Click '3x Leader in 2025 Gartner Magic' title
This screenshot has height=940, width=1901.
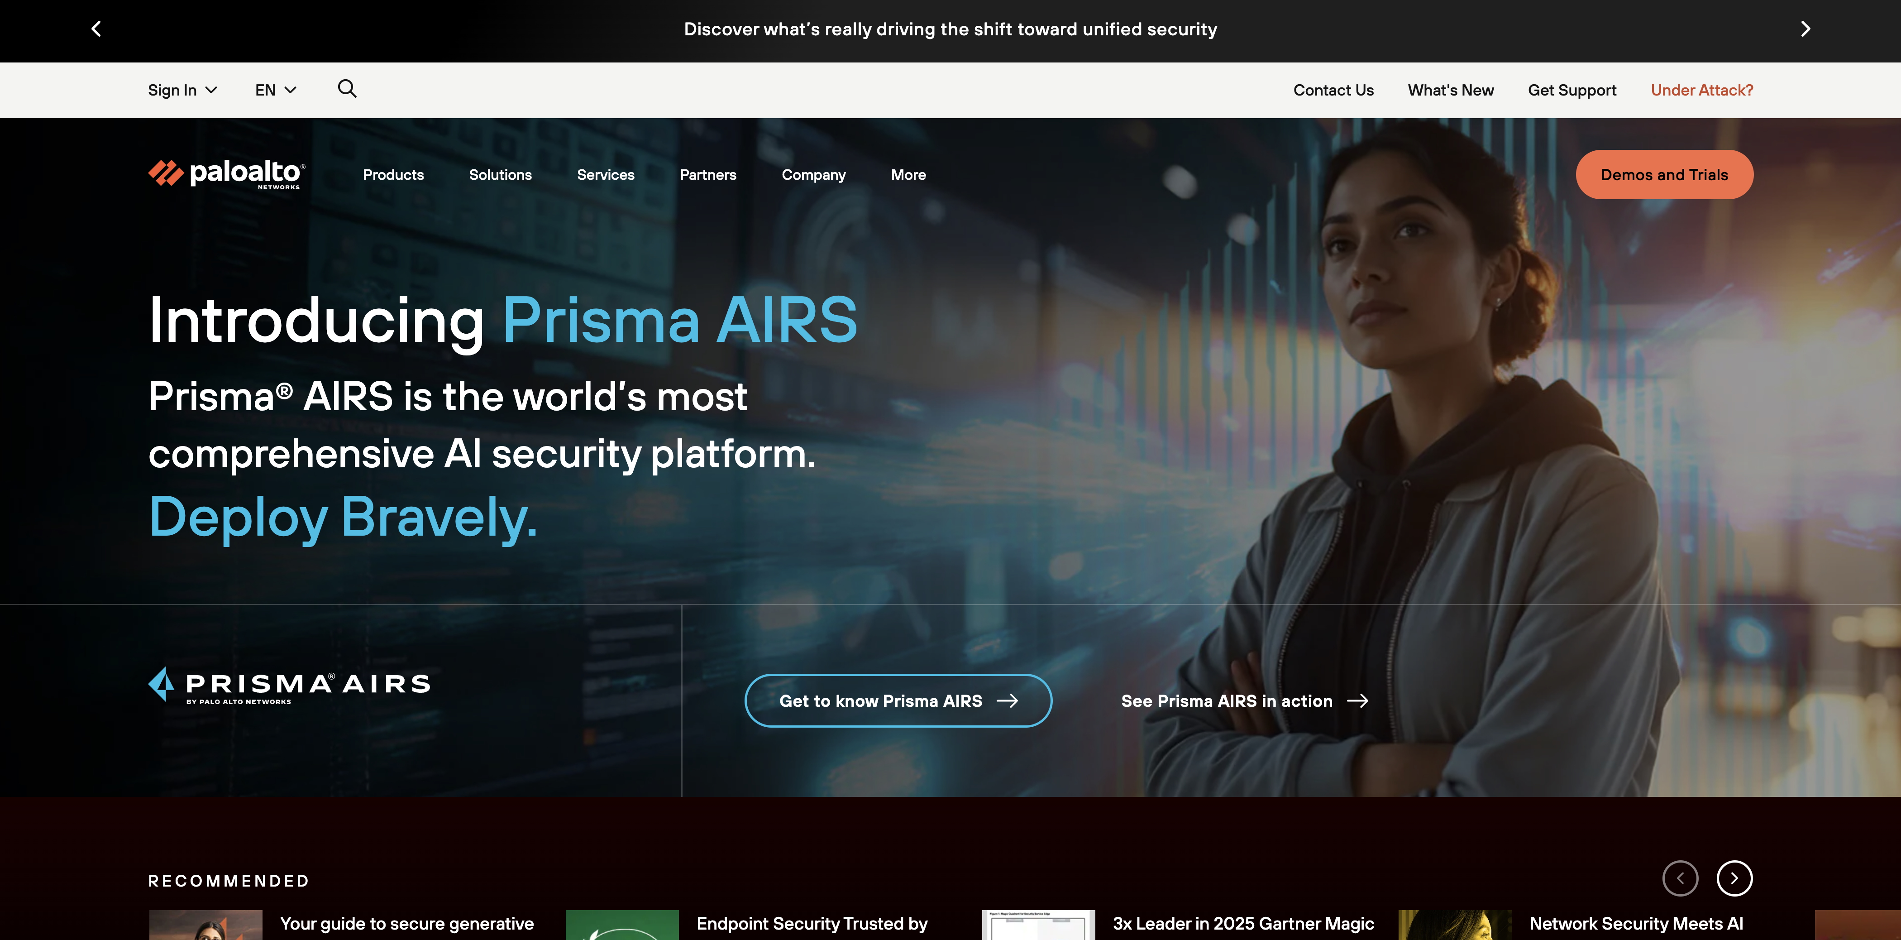(x=1243, y=924)
